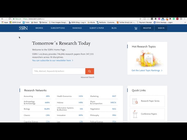
Task: Open the Payment Receipt bookmark
Action: pos(144,22)
